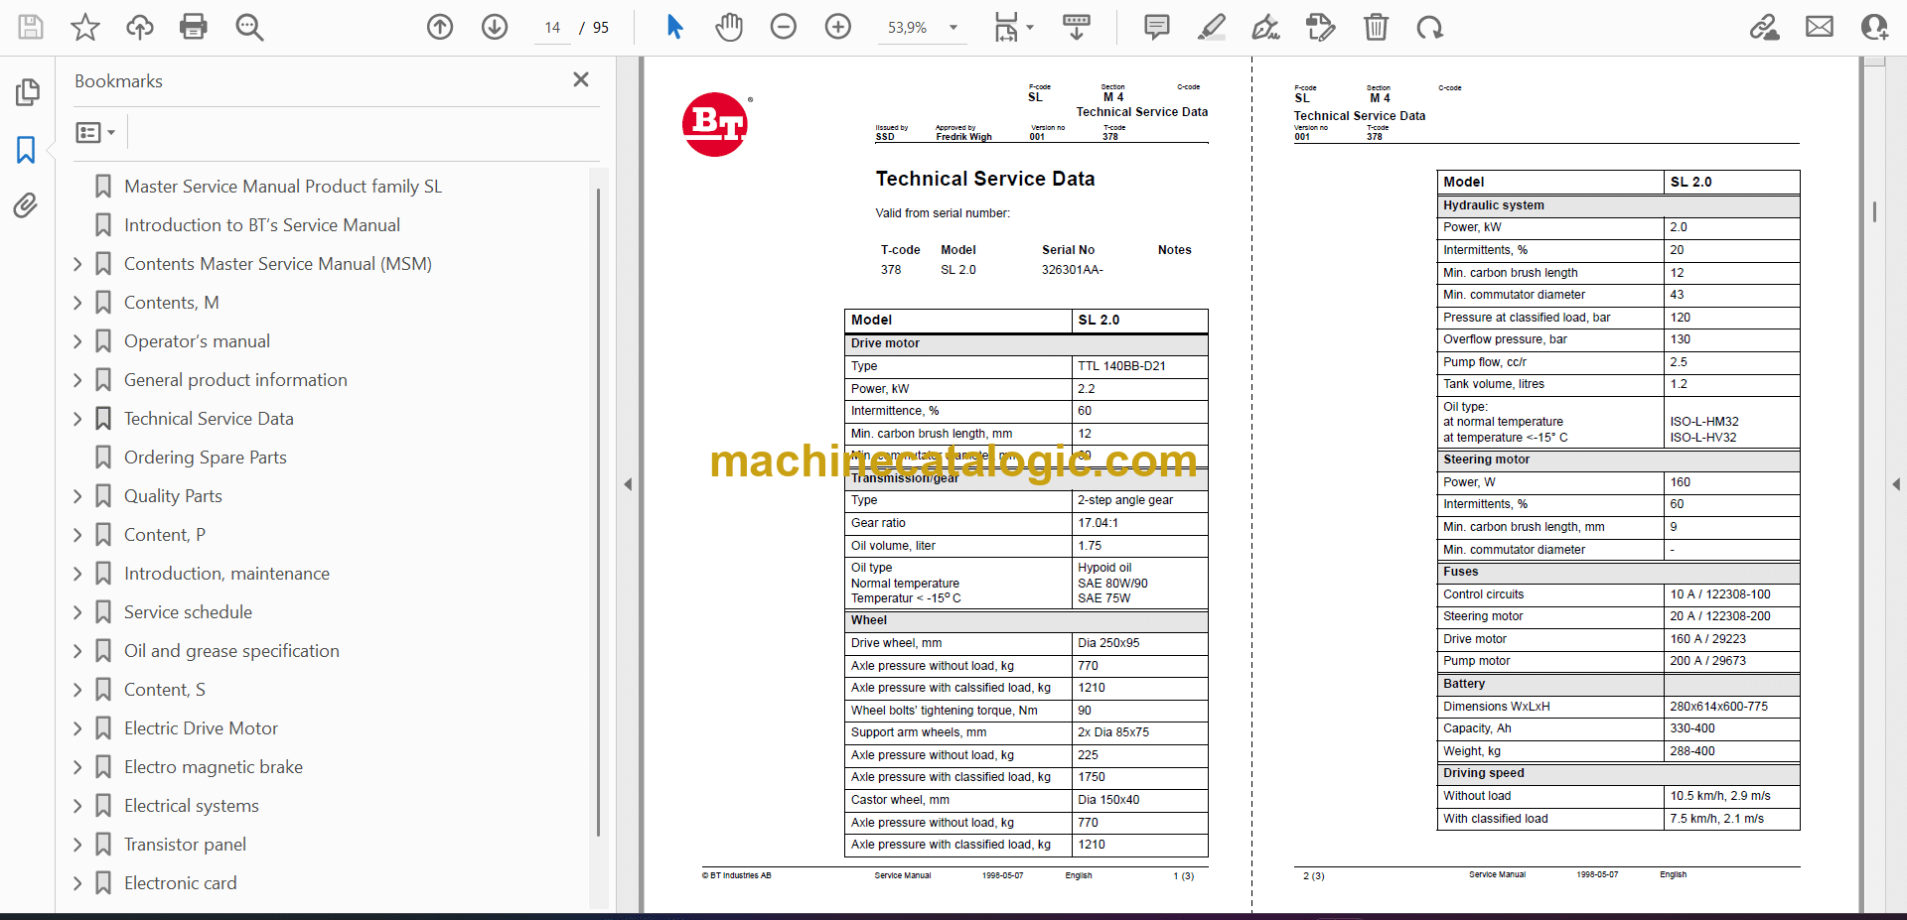Expand the 'Service schedule' bookmark
The height and width of the screenshot is (920, 1907).
tap(77, 612)
